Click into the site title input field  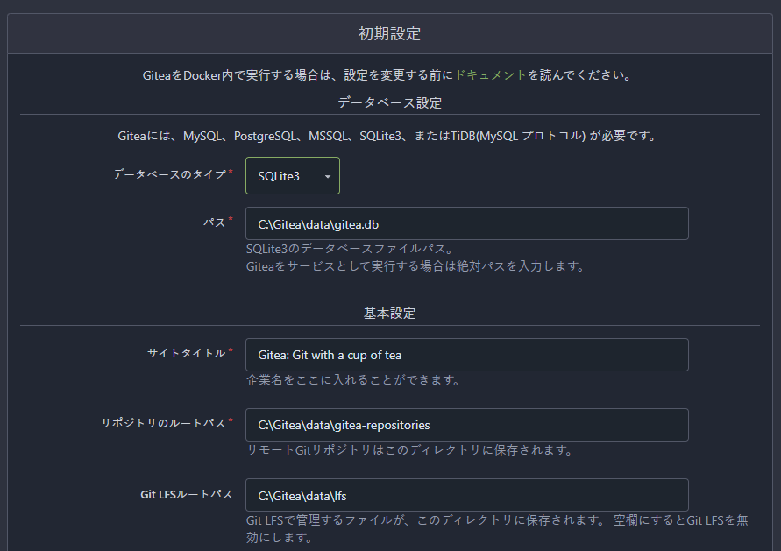(465, 355)
